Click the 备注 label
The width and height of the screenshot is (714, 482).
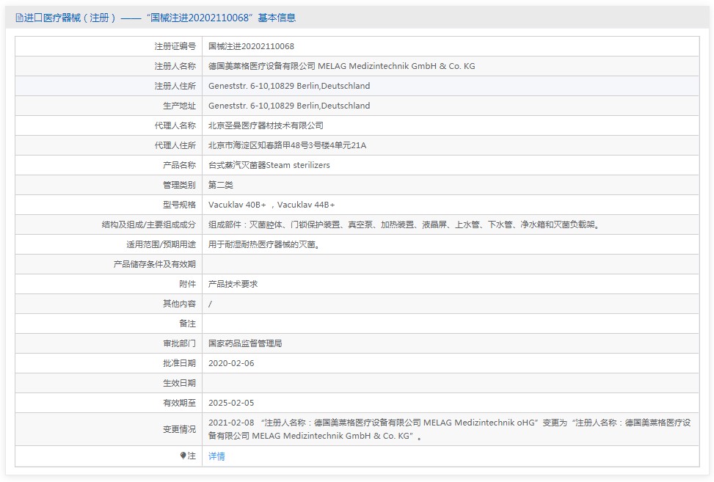click(188, 324)
